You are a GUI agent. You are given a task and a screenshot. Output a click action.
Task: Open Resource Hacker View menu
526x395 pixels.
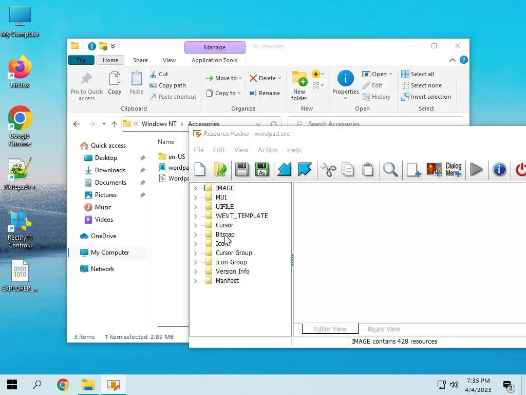point(241,150)
